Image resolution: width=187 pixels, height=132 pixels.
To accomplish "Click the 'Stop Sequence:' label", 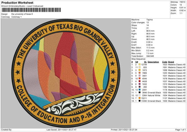I will point(138,59).
